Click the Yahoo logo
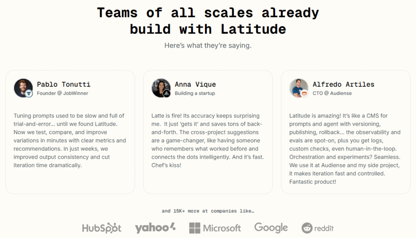This screenshot has height=238, width=416. tap(155, 228)
